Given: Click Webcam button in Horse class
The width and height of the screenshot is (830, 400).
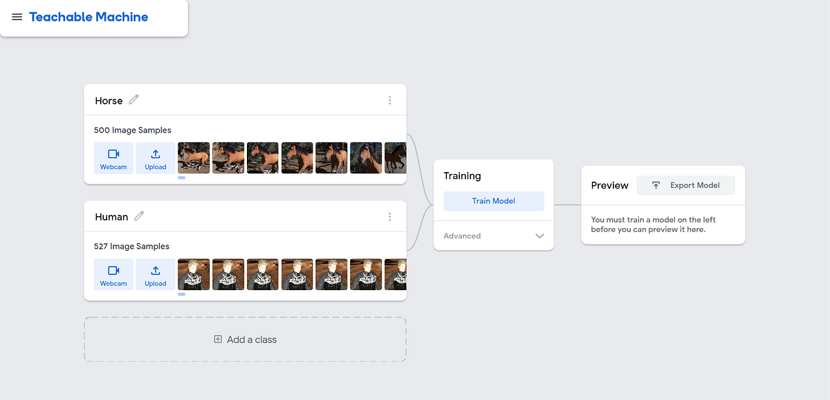Looking at the screenshot, I should 113,158.
